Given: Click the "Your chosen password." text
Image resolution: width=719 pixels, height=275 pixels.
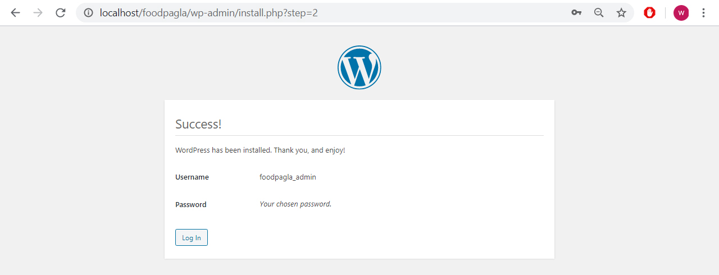Looking at the screenshot, I should pos(295,204).
